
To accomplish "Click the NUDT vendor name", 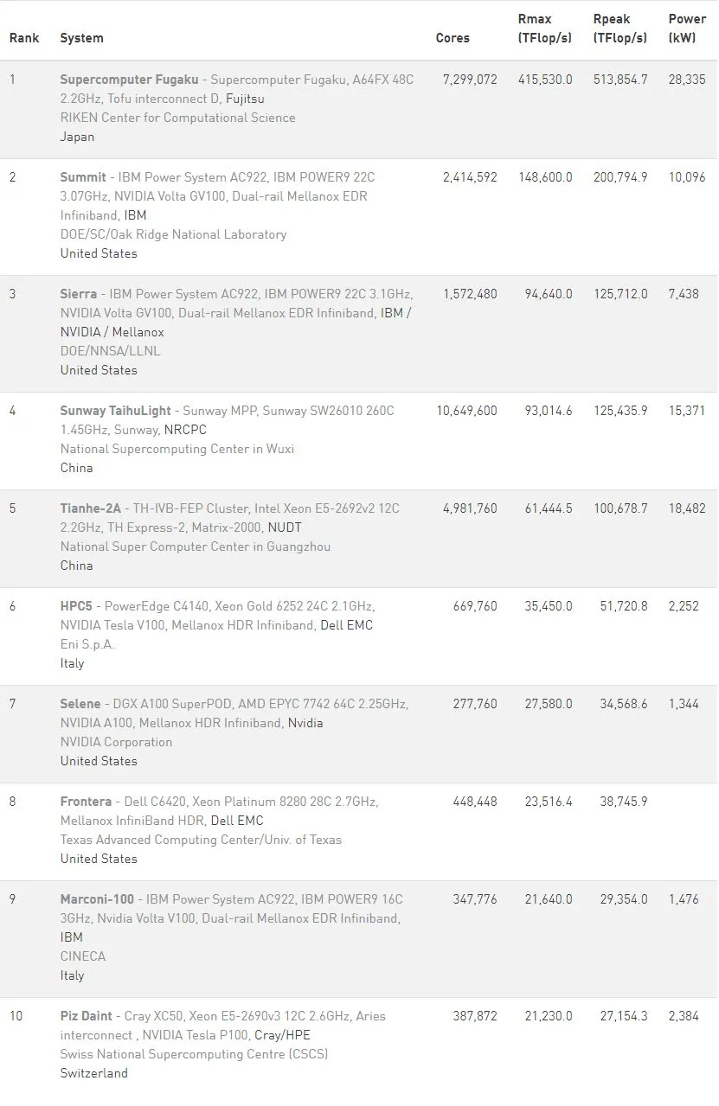I will [285, 527].
